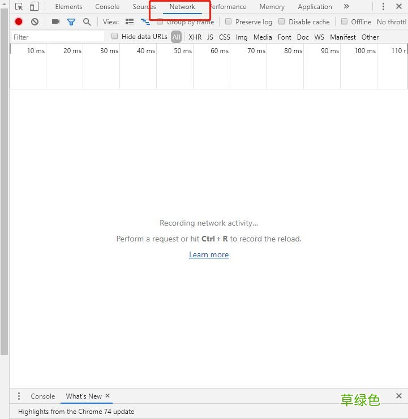Toggle the device toolbar icon
Viewport: 408px width, 419px height.
pyautogui.click(x=34, y=6)
